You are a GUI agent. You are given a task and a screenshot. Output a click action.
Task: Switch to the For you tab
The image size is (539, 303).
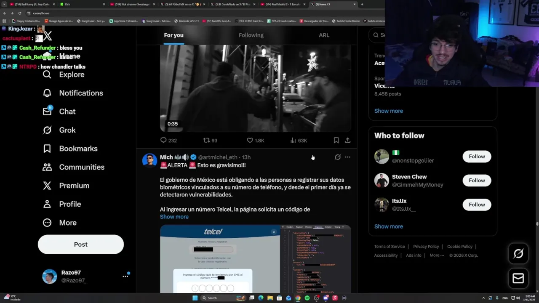(x=173, y=35)
